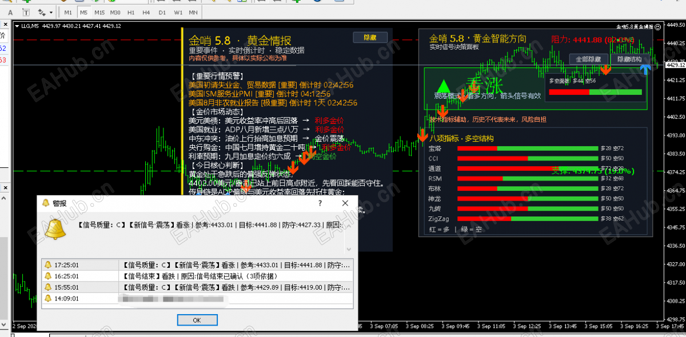Switch chart to H4 timeframe

coord(146,12)
